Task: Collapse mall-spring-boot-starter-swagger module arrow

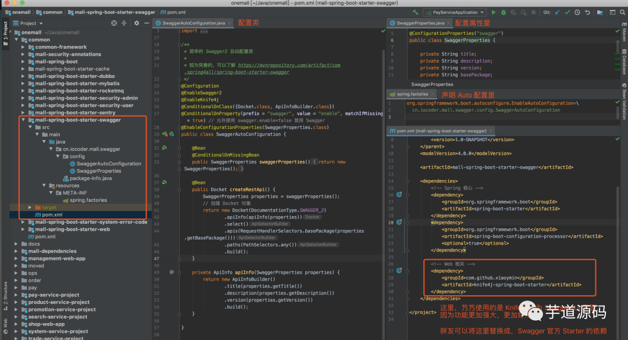Action: tap(23, 120)
